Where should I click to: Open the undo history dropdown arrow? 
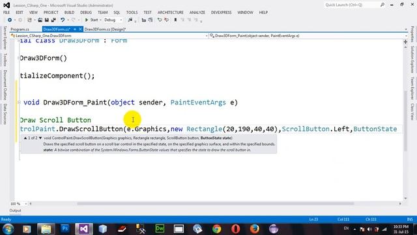(68, 20)
